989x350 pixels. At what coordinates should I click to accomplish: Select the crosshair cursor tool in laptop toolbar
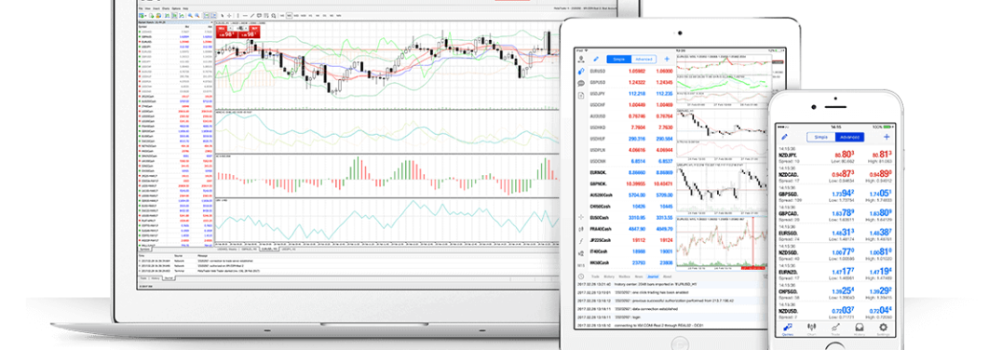tap(229, 15)
